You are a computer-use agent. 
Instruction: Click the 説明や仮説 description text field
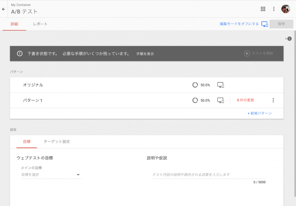[x=208, y=175]
